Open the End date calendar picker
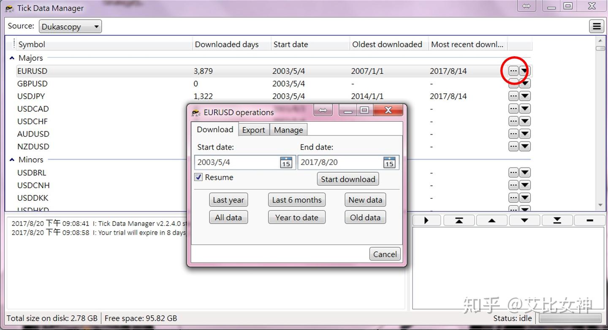The height and width of the screenshot is (330, 608). [389, 162]
